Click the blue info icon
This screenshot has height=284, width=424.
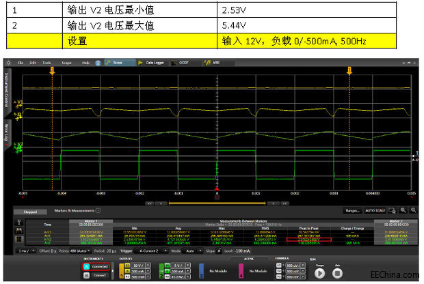coord(98,63)
